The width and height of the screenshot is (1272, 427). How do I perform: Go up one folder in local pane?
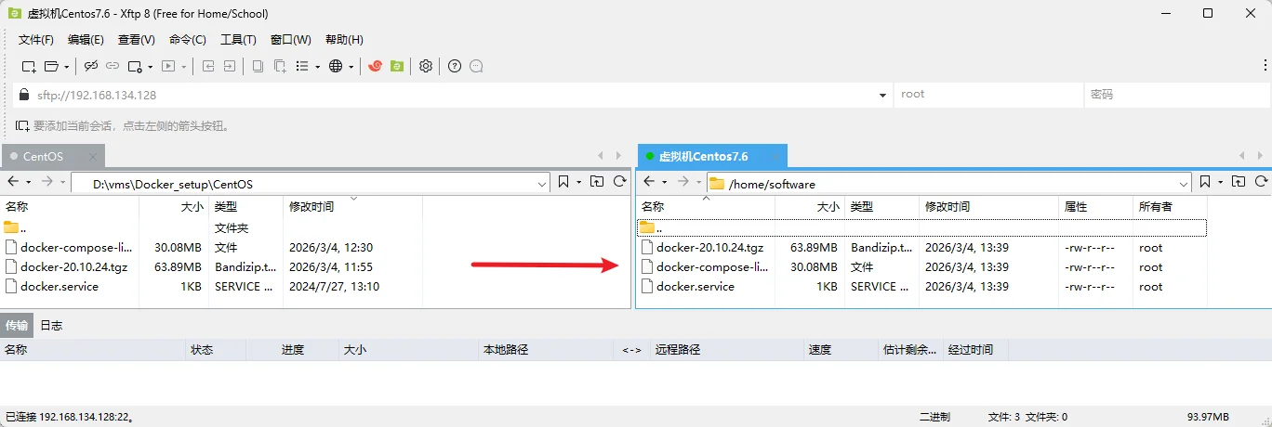(x=597, y=182)
